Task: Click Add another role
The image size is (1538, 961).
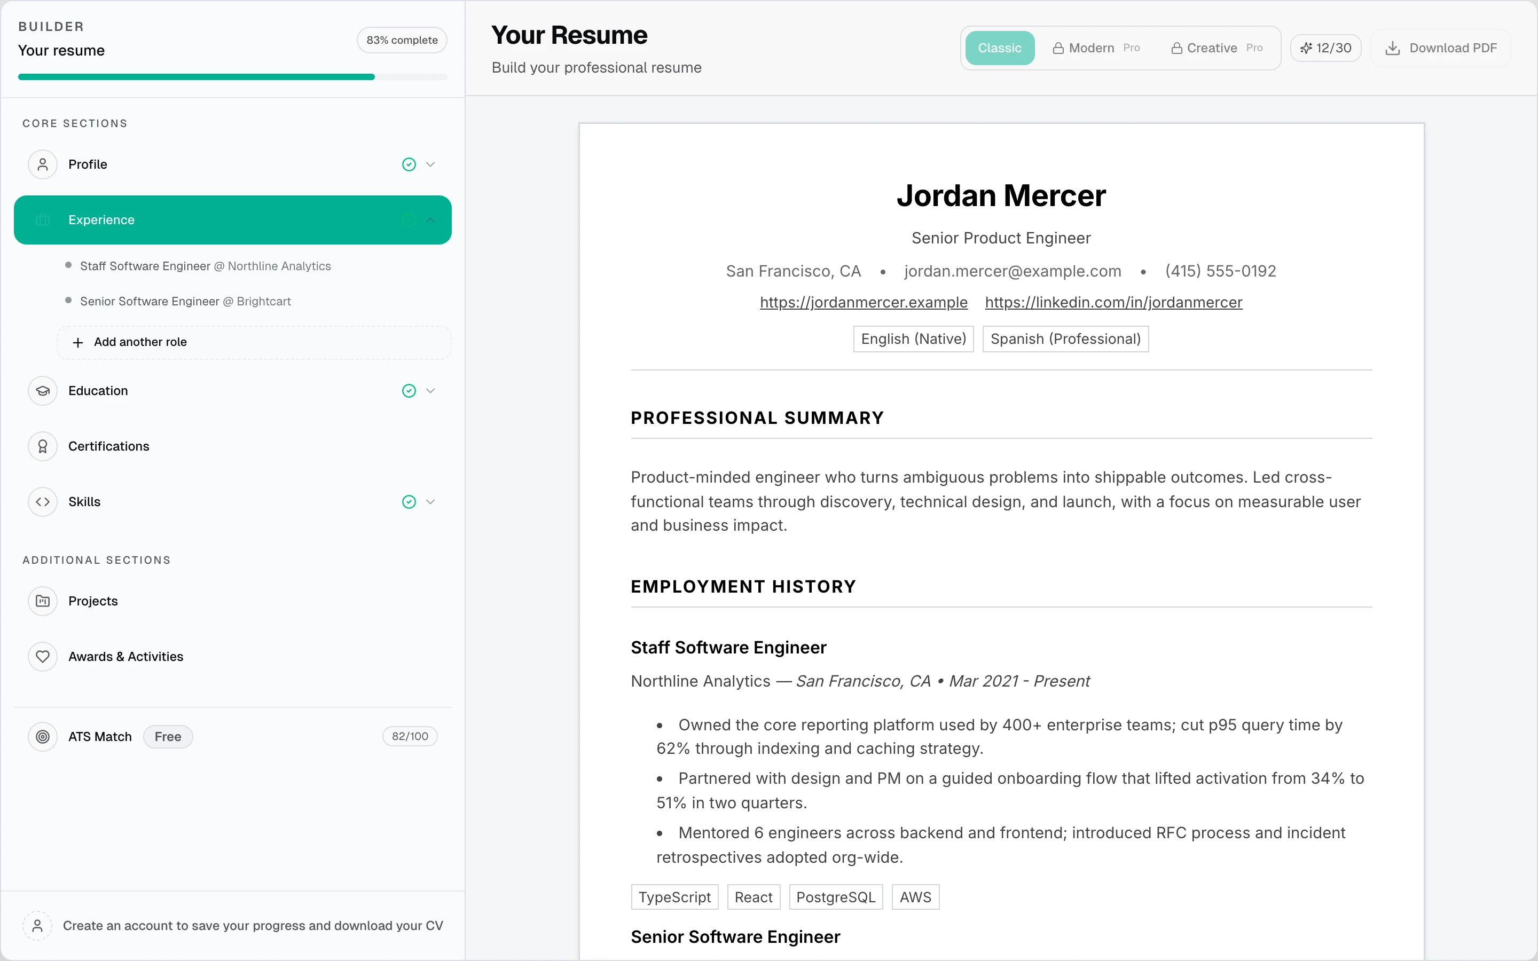Action: click(x=254, y=342)
